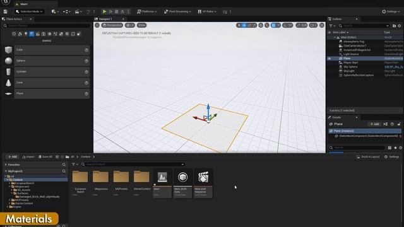Toggle the viewport scale snapping button
This screenshot has height=227, width=404.
click(x=299, y=25)
